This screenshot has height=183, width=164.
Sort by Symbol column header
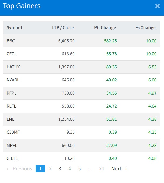pos(14,27)
